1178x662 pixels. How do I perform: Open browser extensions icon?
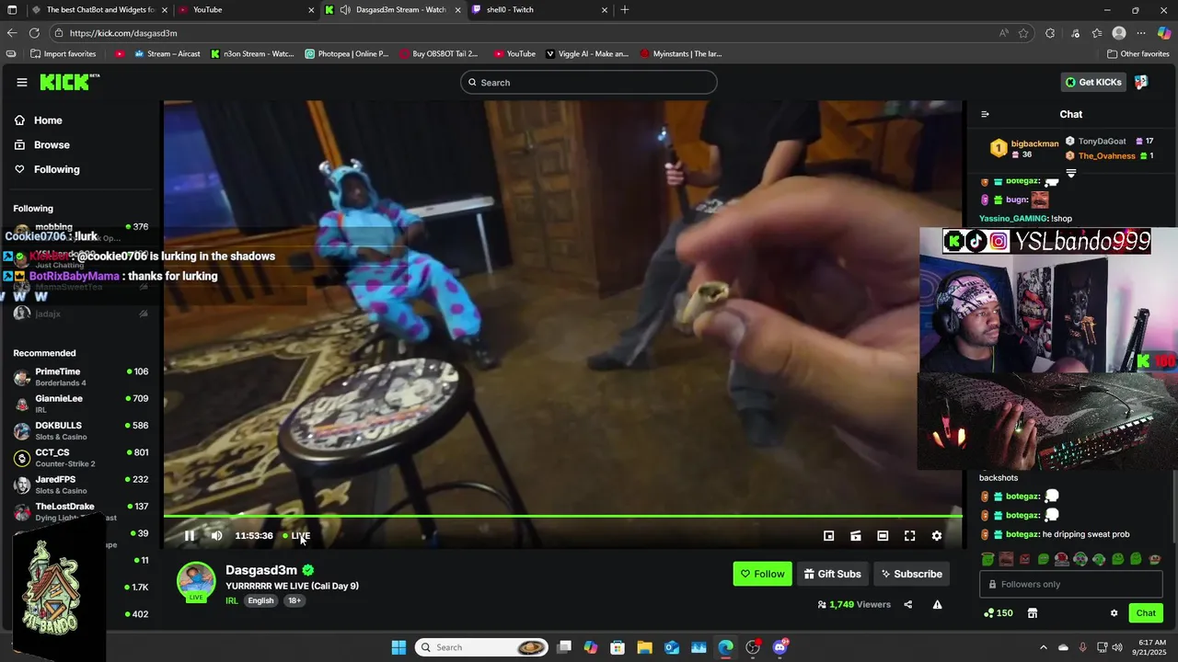pyautogui.click(x=1050, y=33)
